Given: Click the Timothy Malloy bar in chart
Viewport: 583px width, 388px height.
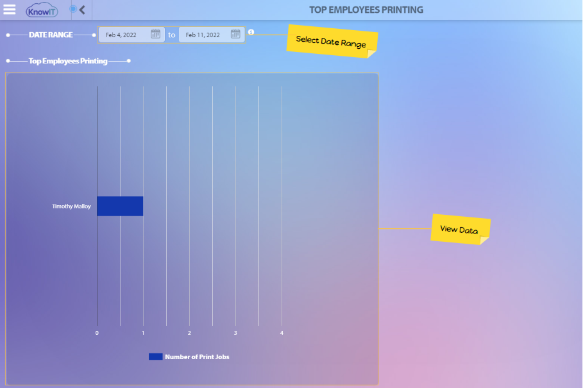Looking at the screenshot, I should (120, 206).
